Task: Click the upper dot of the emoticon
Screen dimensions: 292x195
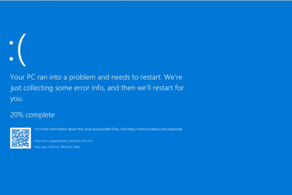Action: 11,43
